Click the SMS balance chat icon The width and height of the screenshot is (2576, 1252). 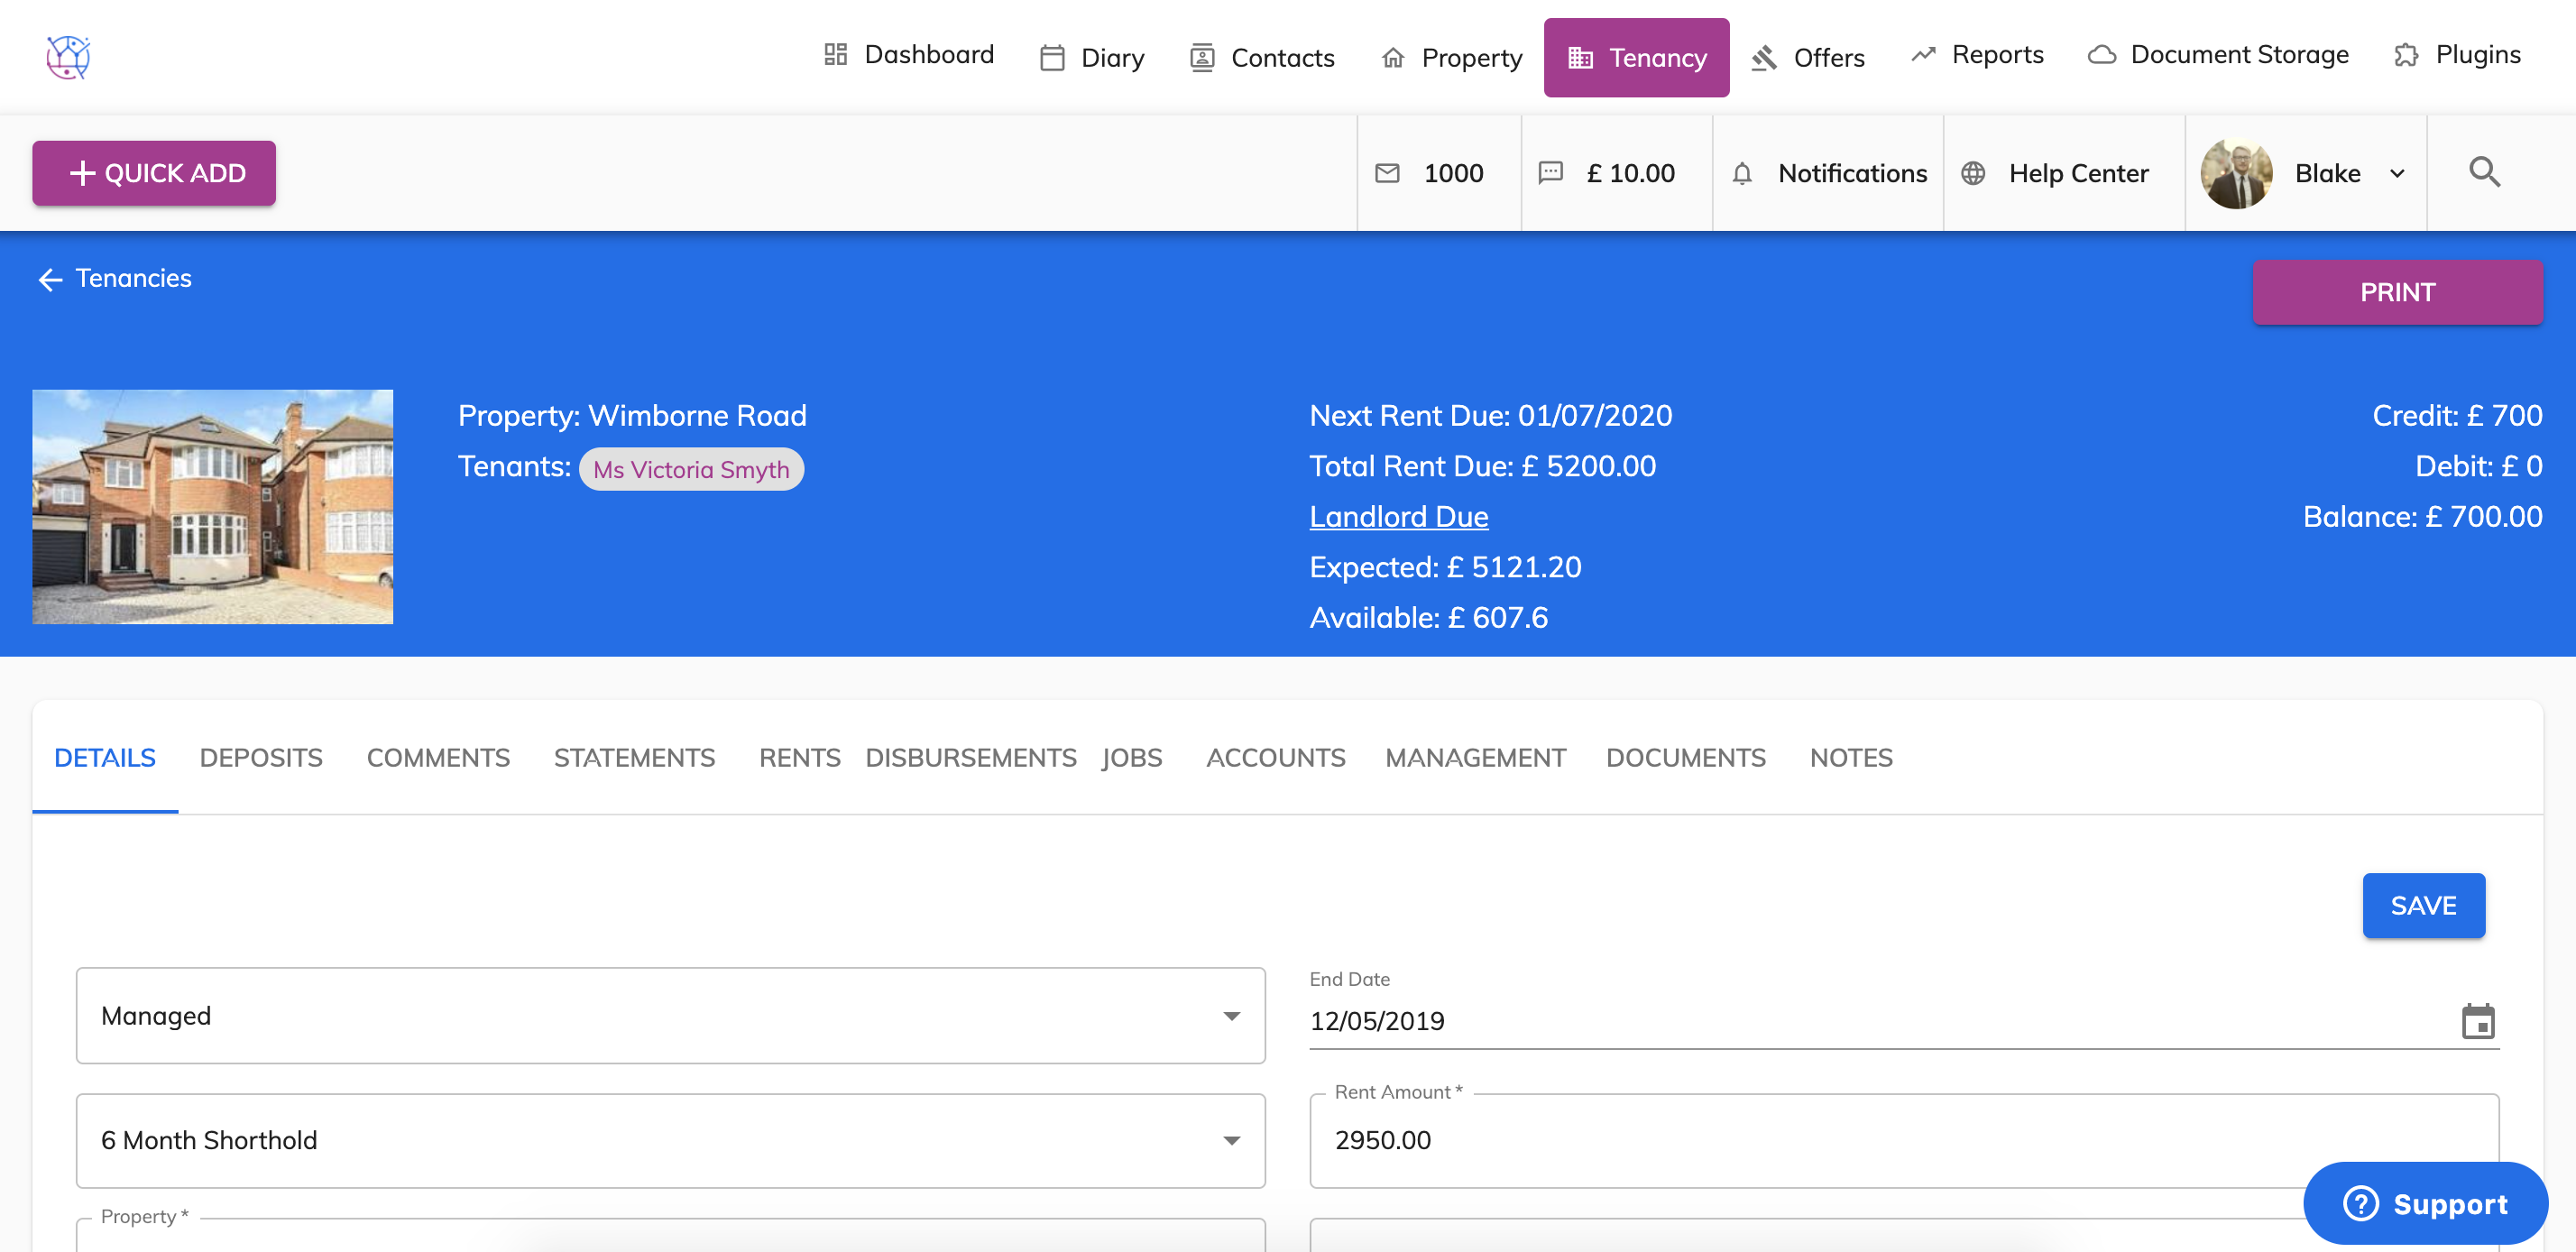(1550, 173)
